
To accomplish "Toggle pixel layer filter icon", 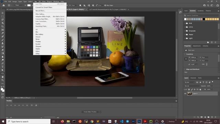I will click(x=197, y=82).
